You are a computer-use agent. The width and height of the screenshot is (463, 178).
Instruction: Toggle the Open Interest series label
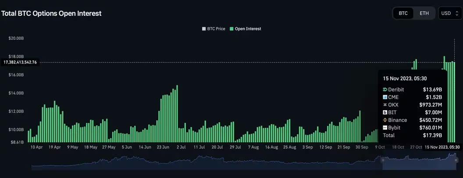tap(248, 29)
